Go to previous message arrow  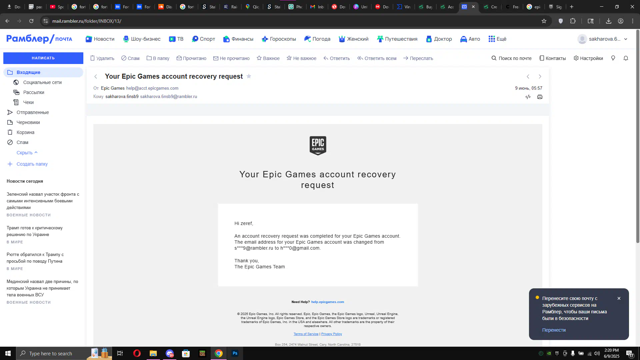click(x=528, y=77)
